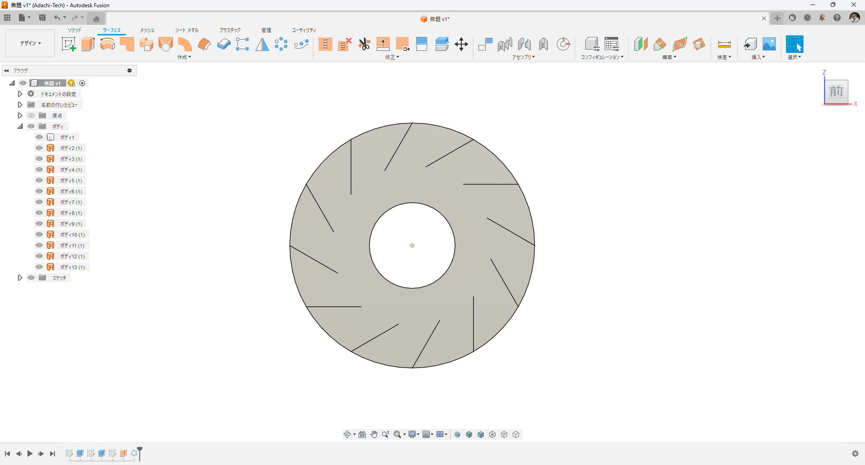Click the 前 face of the ViewCube

click(836, 91)
